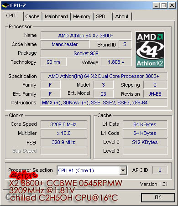Click the AMD Athlon X2 logo
The height and width of the screenshot is (206, 178).
pos(150,50)
